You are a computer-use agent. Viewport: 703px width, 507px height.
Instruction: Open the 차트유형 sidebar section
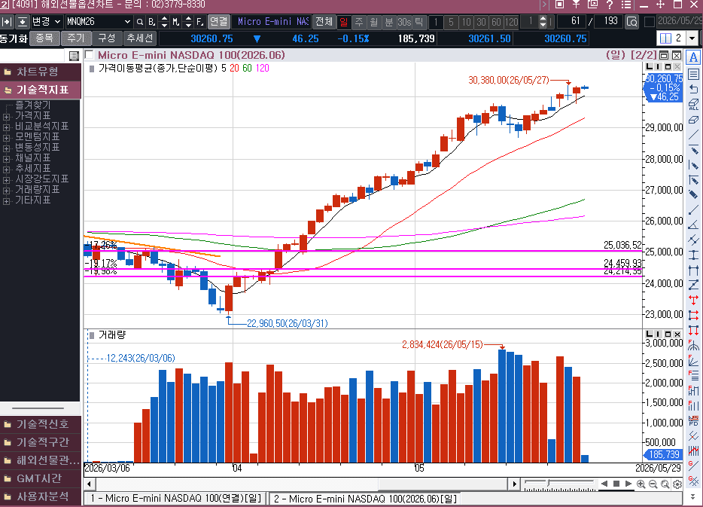click(41, 72)
